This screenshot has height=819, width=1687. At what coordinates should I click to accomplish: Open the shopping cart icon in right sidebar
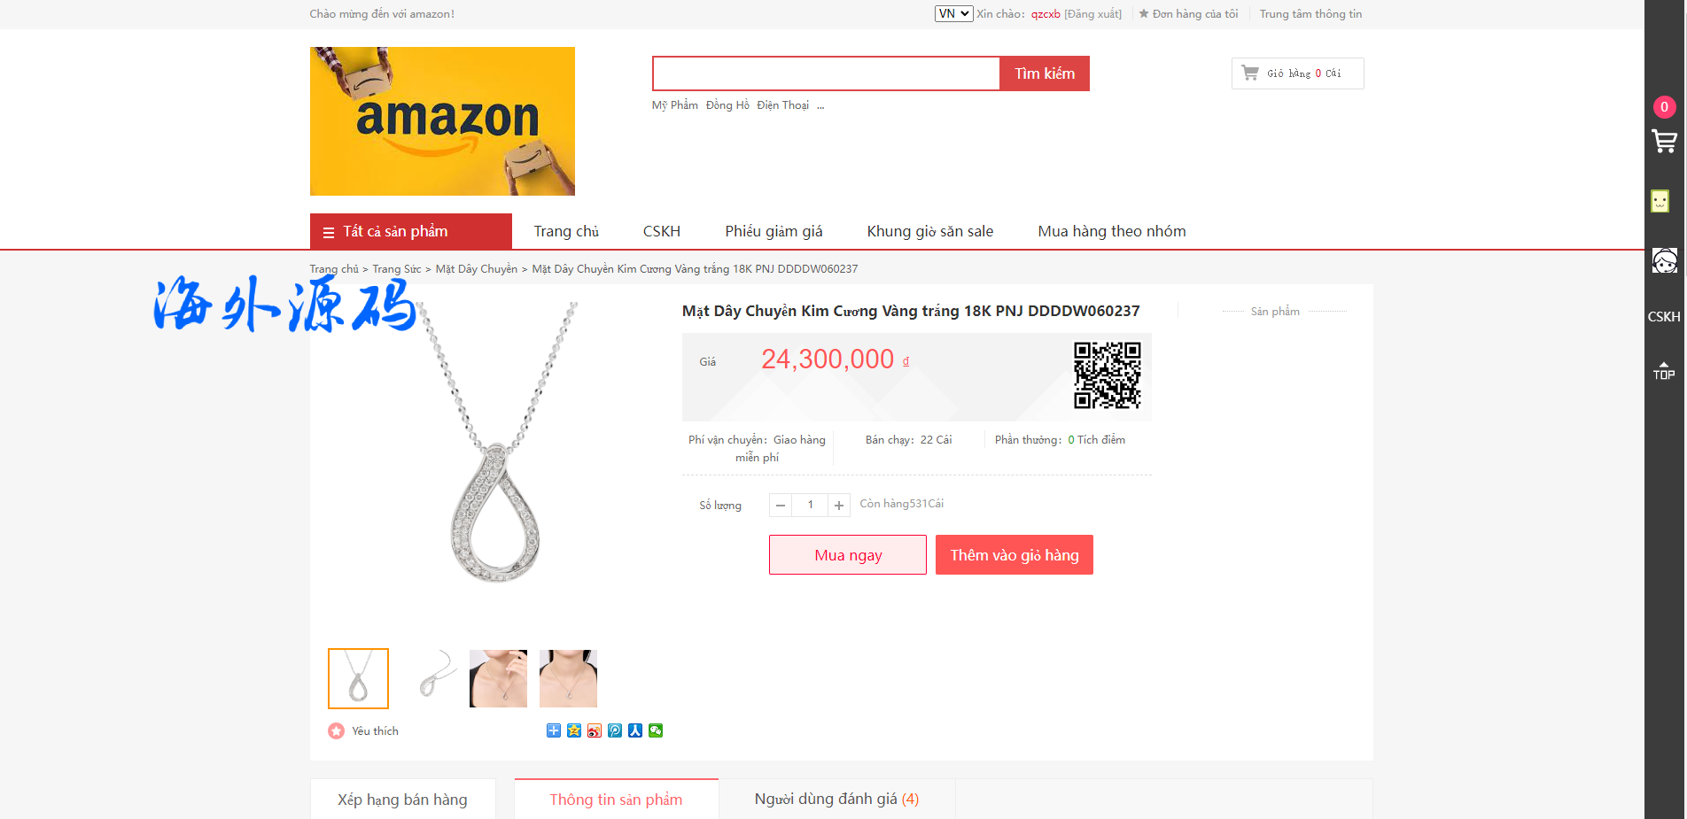1664,142
